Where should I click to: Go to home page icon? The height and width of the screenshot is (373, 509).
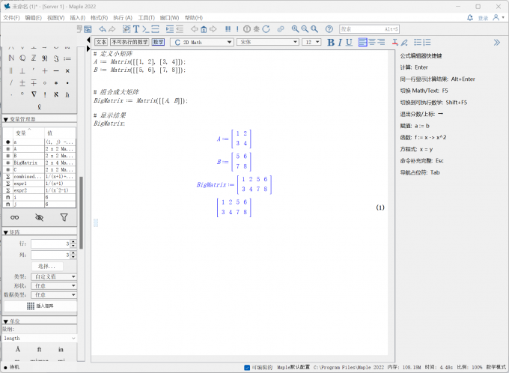click(x=204, y=29)
